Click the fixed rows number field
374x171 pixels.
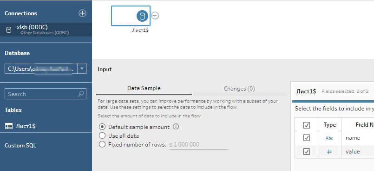(x=199, y=145)
